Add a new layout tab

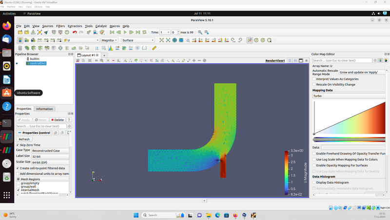pyautogui.click(x=104, y=55)
